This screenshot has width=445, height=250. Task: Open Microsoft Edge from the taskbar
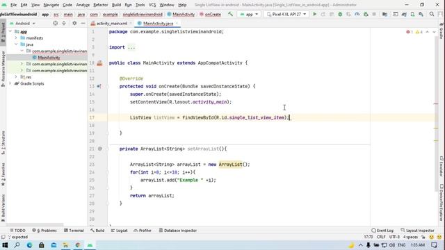coord(29,245)
